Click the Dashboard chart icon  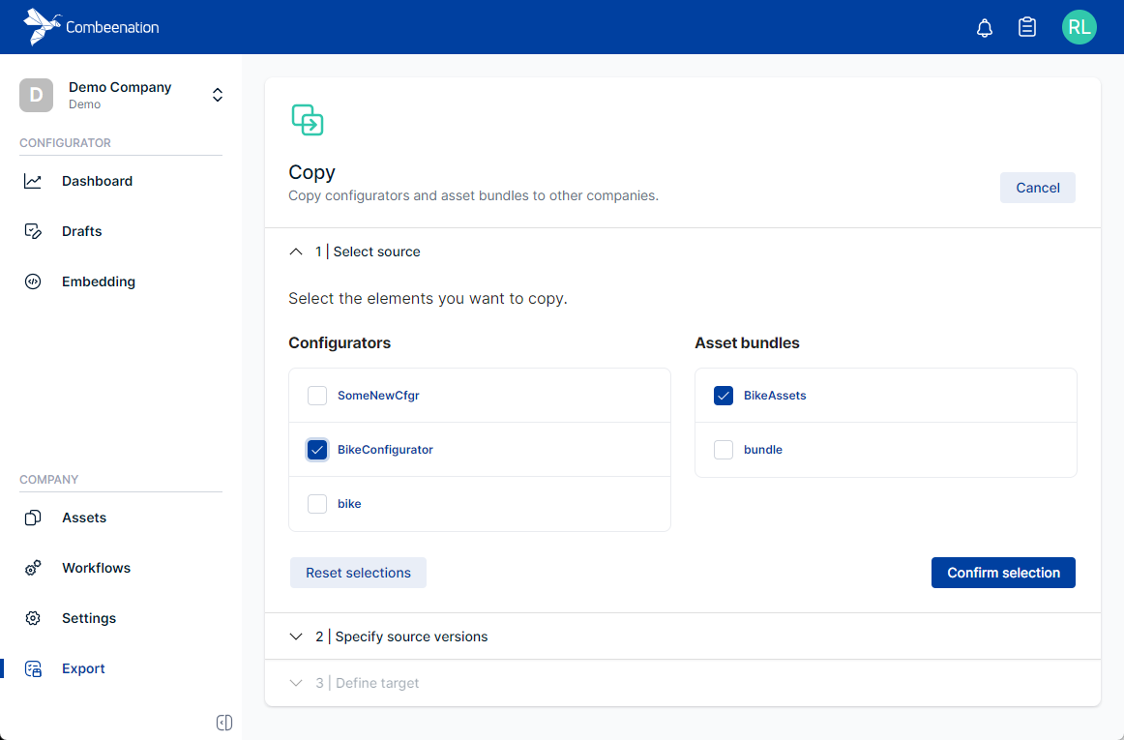point(33,181)
